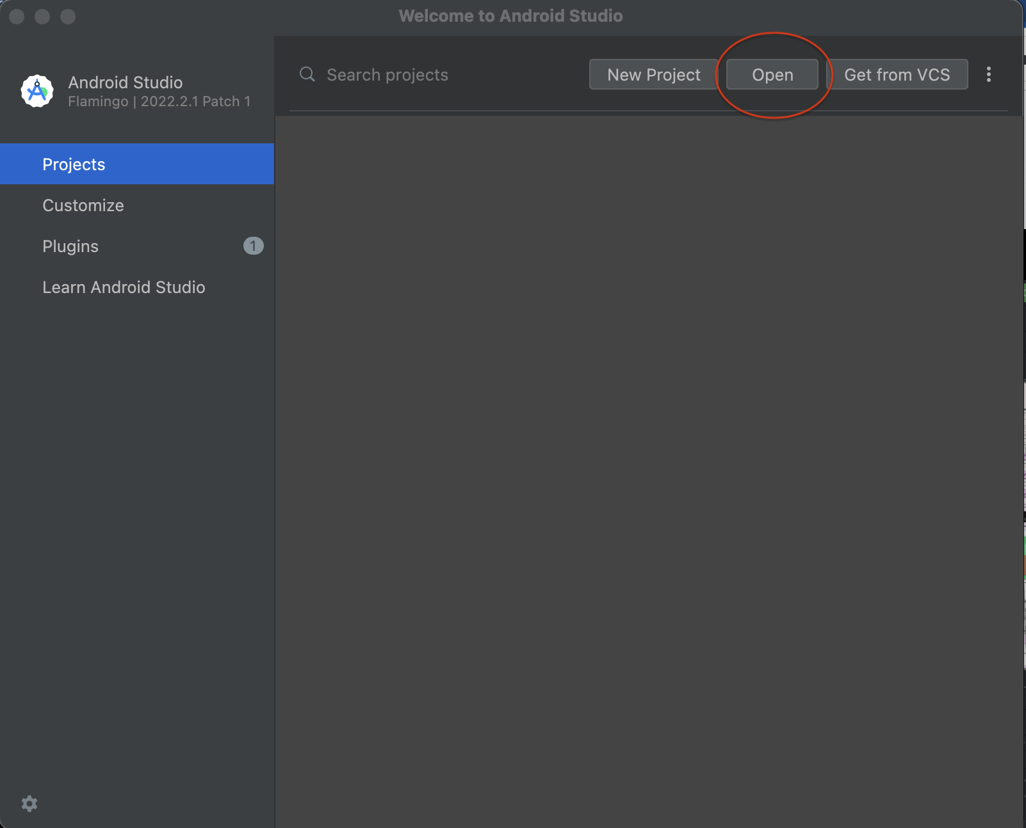Open the Plugins tab
Viewport: 1026px width, 828px height.
[137, 246]
